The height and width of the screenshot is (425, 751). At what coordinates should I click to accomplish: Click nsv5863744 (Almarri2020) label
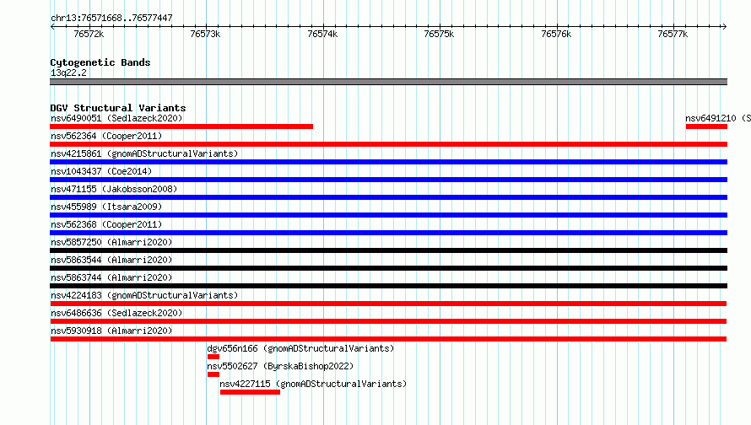point(111,277)
